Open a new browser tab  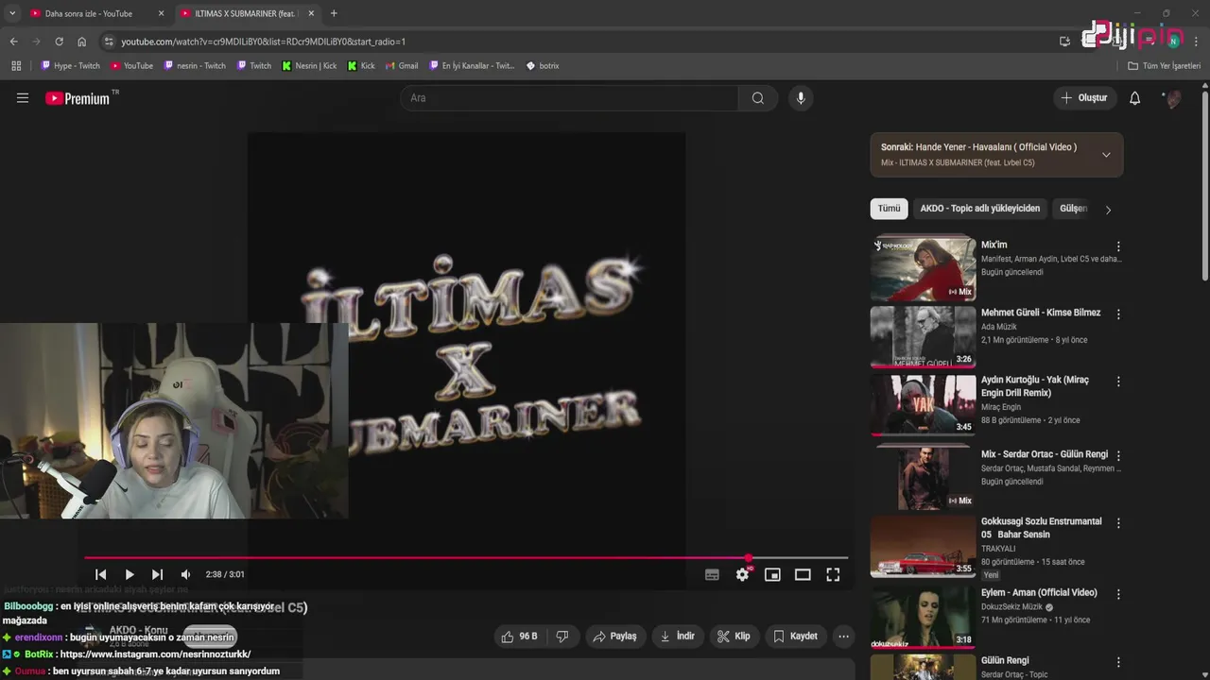click(x=334, y=13)
